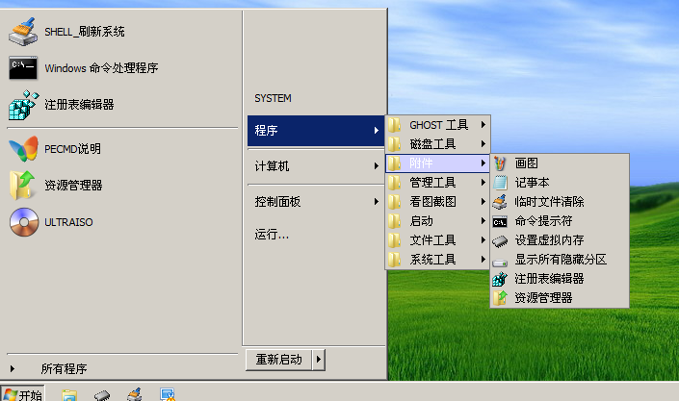Click the 临时文件清除 cleaner icon
679x401 pixels.
click(x=500, y=202)
